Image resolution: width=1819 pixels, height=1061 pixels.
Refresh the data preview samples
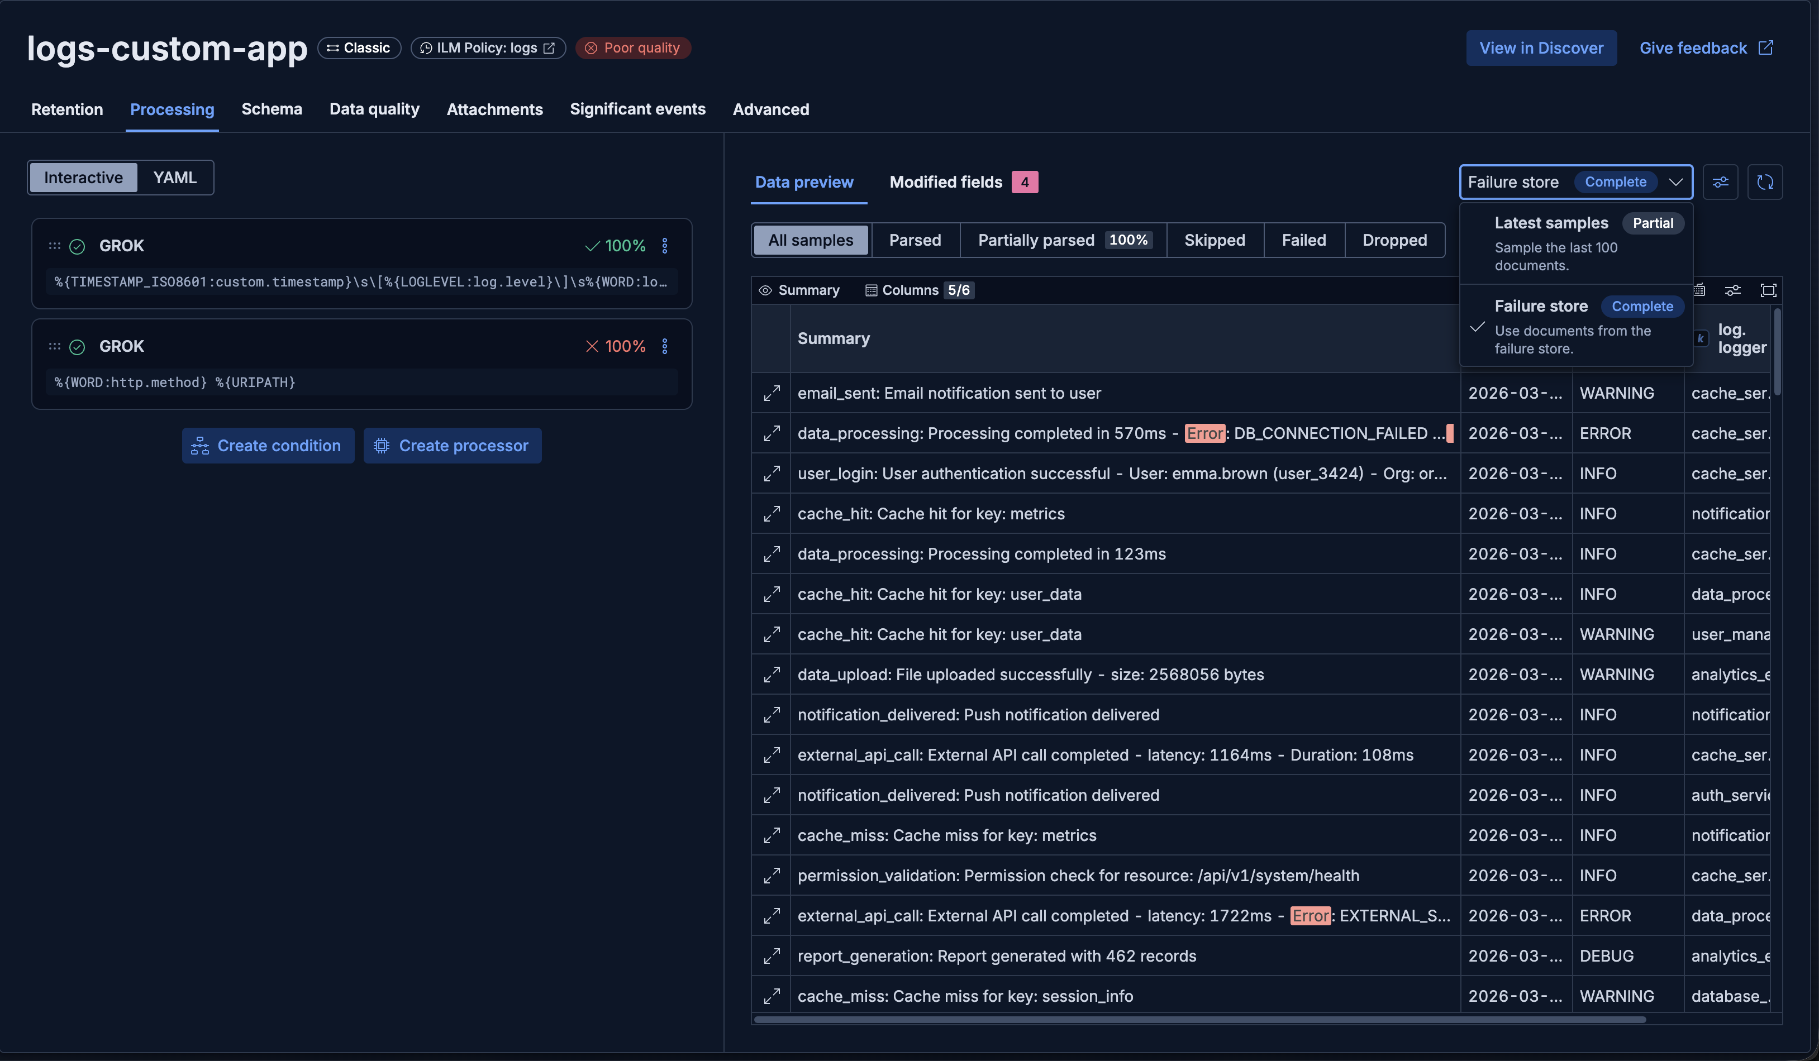click(x=1765, y=181)
